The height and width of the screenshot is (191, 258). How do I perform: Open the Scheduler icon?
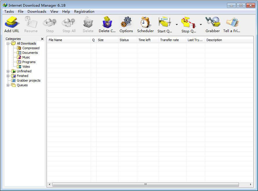145,23
